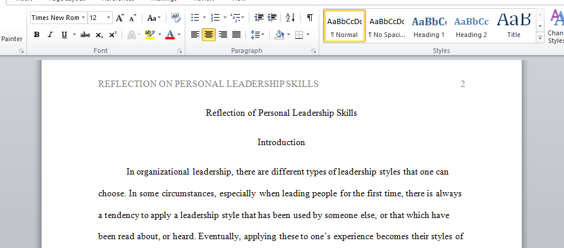This screenshot has width=564, height=248.
Task: Click the Text Effects icon
Action: pos(132,35)
